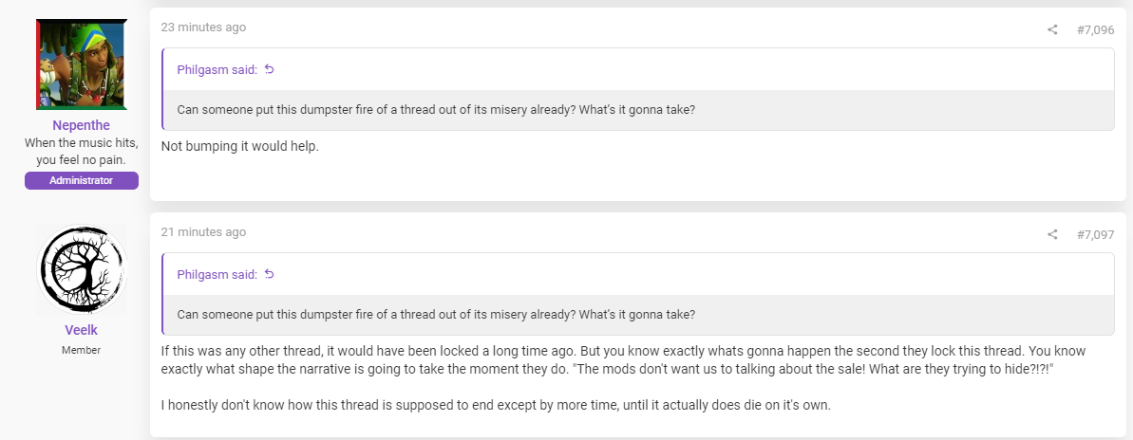The width and height of the screenshot is (1133, 440).
Task: Open the permalink for post #7,097
Action: click(1095, 234)
